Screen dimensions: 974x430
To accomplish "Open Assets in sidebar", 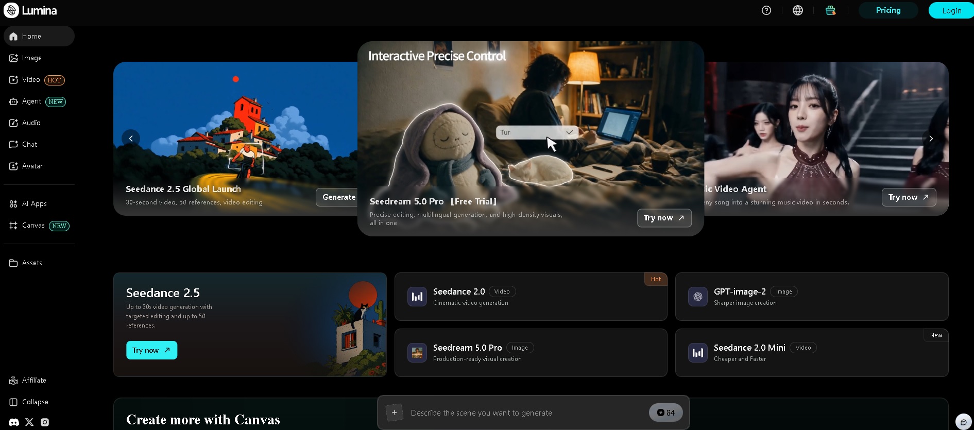I will [x=39, y=263].
